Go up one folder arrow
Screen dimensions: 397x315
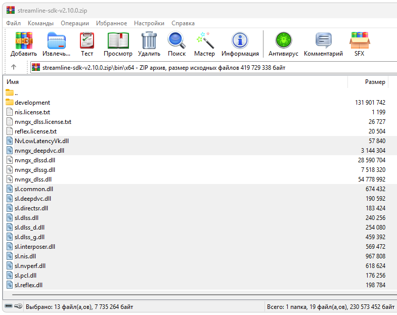[x=14, y=67]
